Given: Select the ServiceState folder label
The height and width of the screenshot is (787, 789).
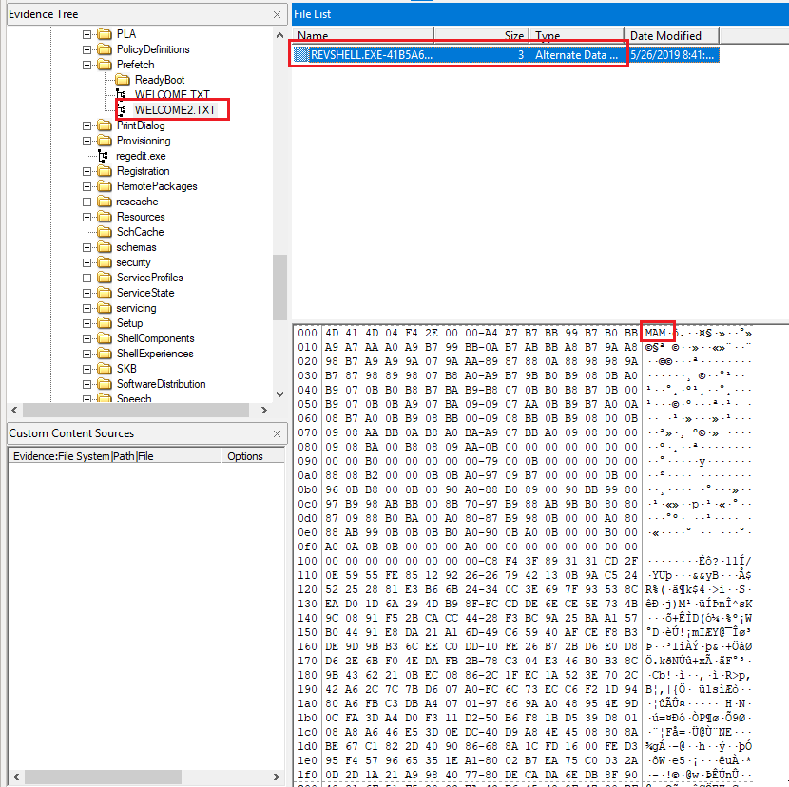Looking at the screenshot, I should click(x=145, y=293).
